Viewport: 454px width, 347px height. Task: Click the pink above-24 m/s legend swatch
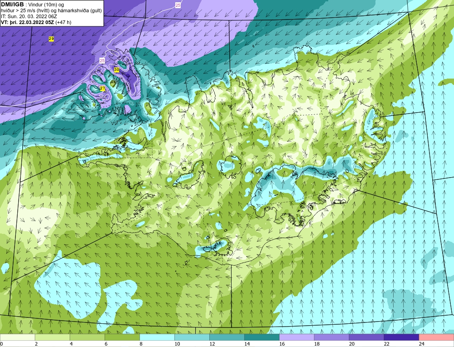pyautogui.click(x=436, y=337)
